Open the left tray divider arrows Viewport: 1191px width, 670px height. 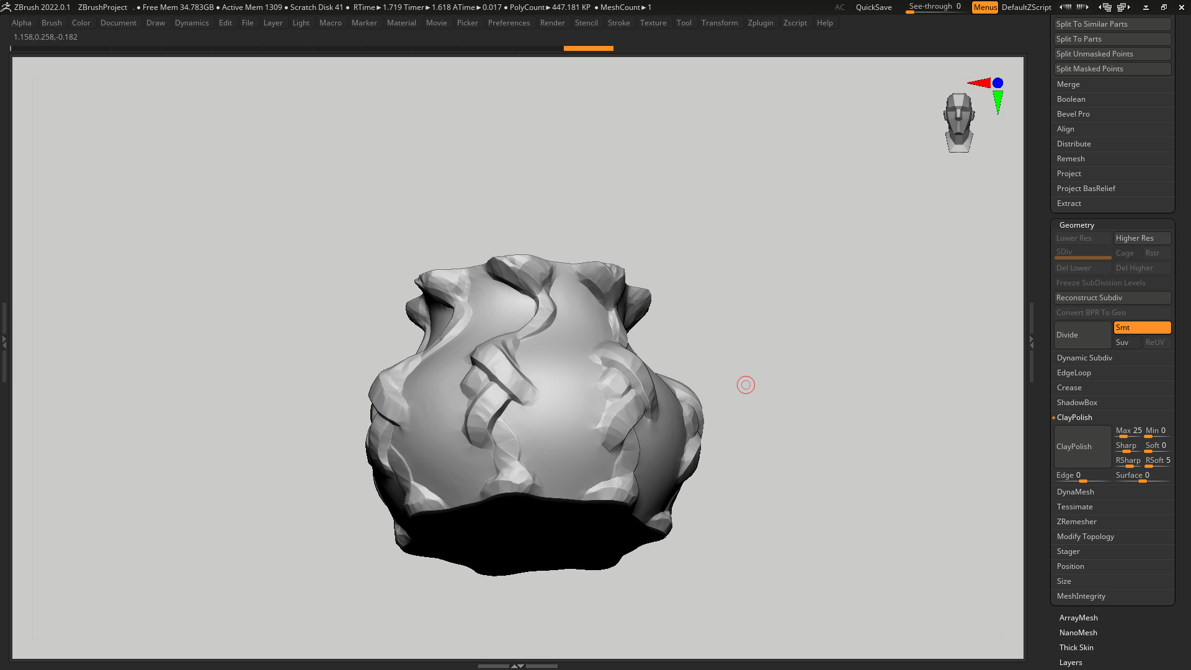coord(4,341)
